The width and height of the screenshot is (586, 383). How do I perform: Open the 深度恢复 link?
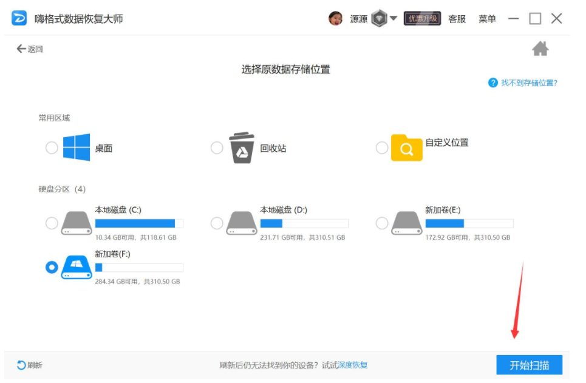pos(352,365)
